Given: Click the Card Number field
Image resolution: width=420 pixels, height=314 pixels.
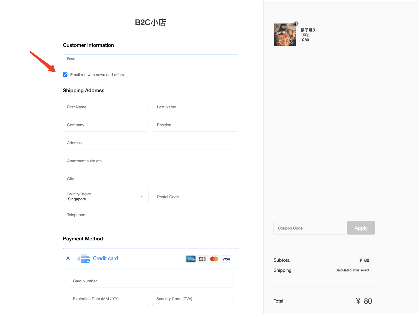Looking at the screenshot, I should [x=150, y=281].
